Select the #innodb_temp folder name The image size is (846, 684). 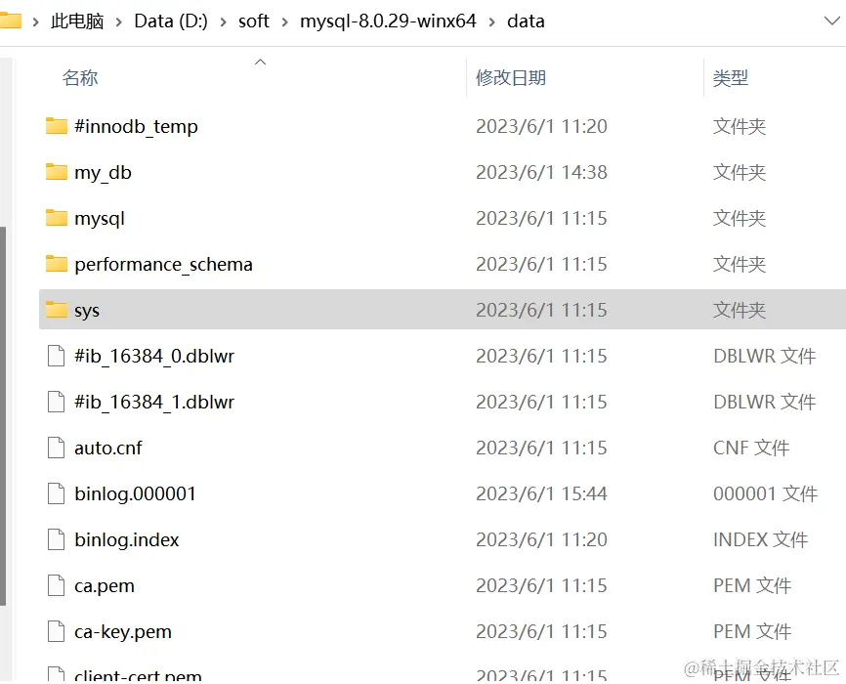point(136,126)
